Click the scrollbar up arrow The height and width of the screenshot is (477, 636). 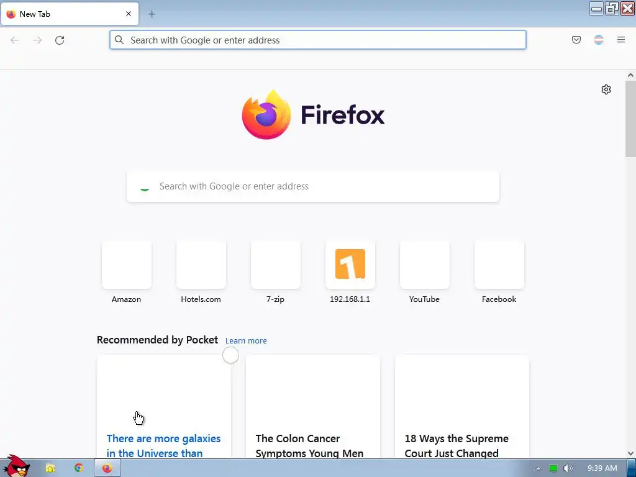click(630, 75)
